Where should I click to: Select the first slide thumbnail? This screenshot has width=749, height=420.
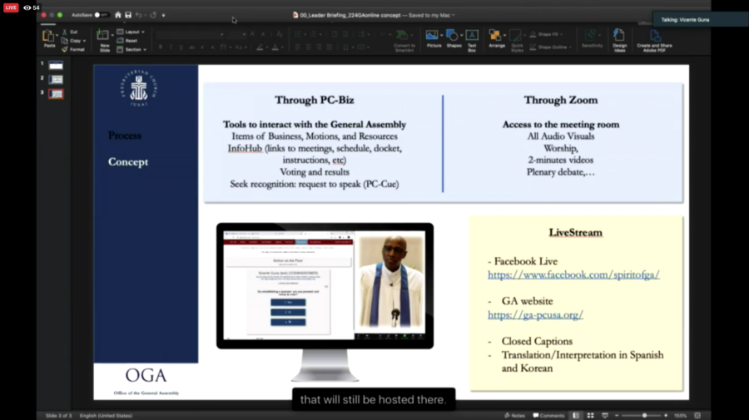pos(56,65)
